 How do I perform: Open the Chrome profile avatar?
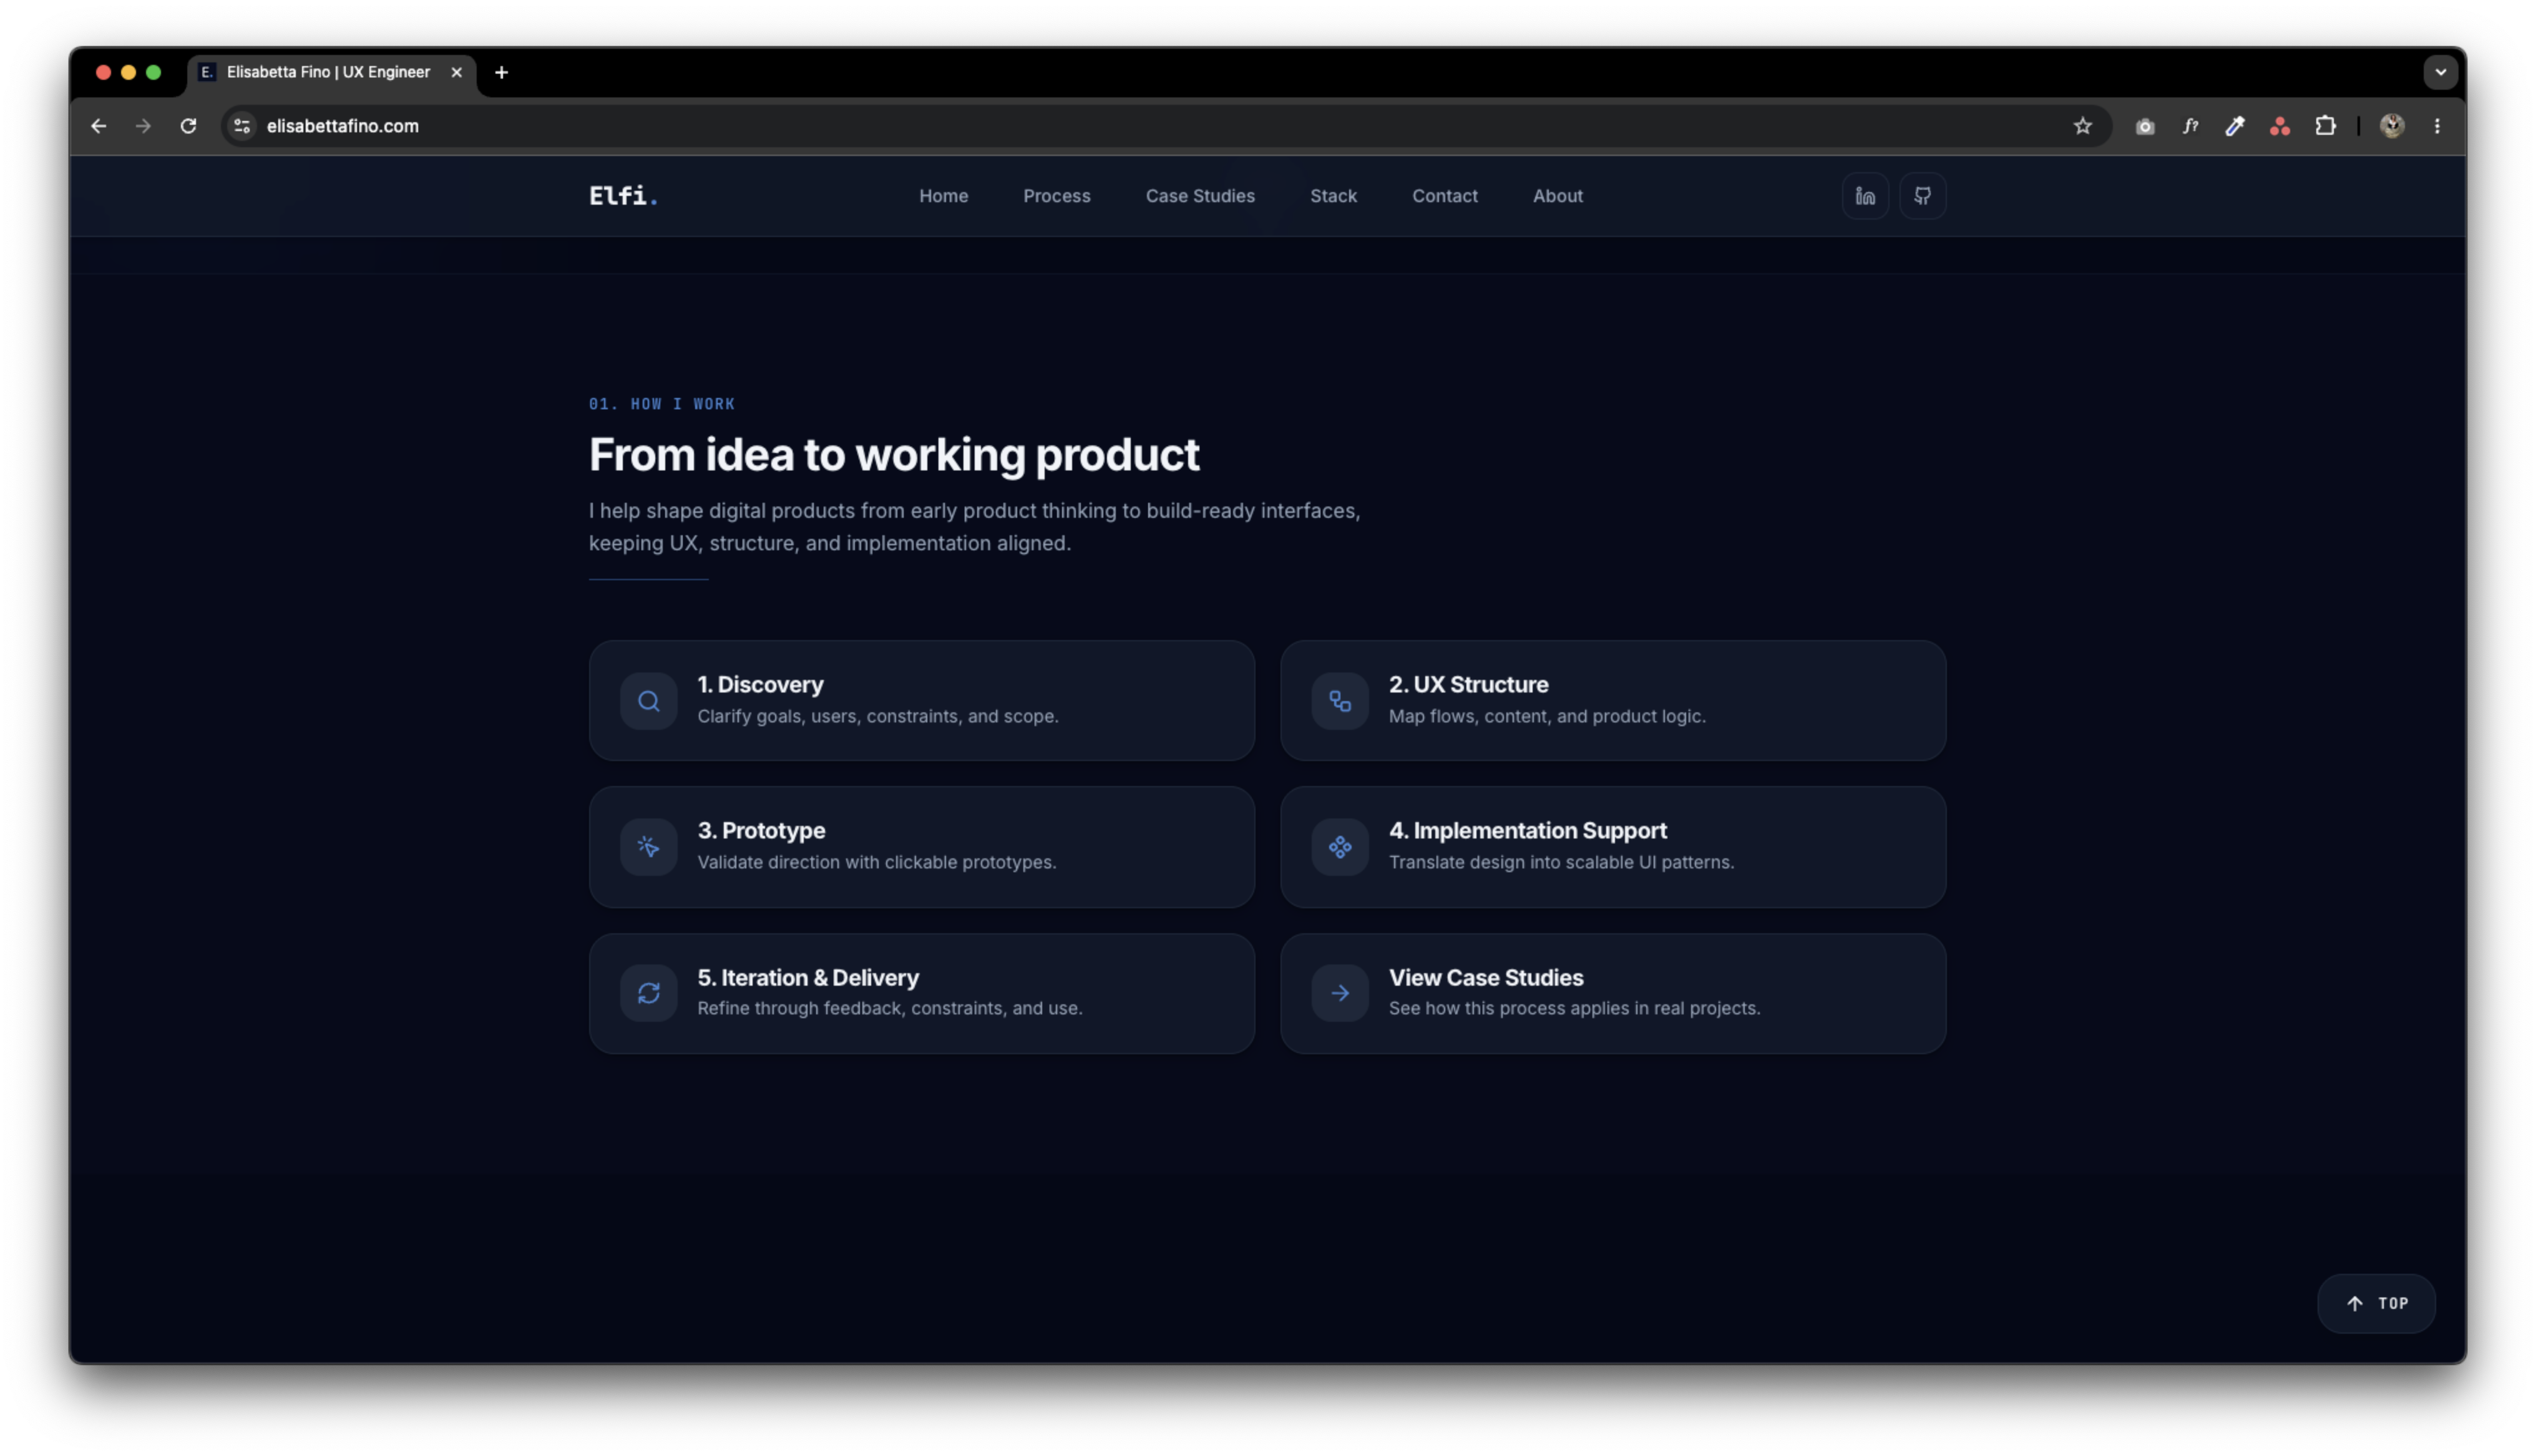point(2391,126)
